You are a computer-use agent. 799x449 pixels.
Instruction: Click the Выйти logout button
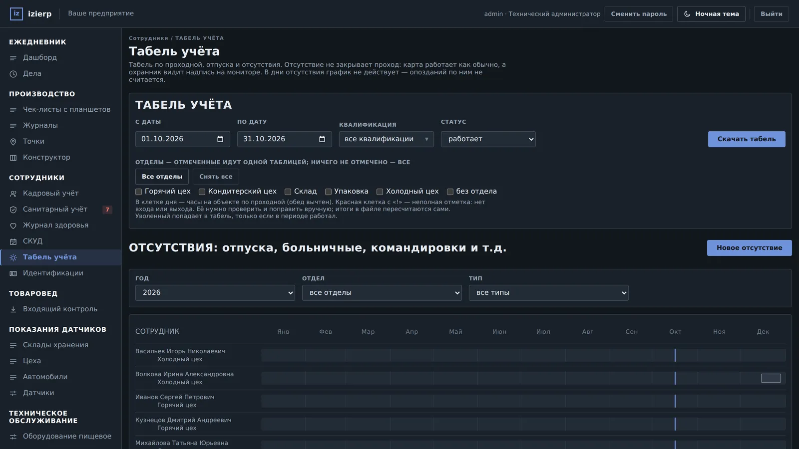pos(771,14)
